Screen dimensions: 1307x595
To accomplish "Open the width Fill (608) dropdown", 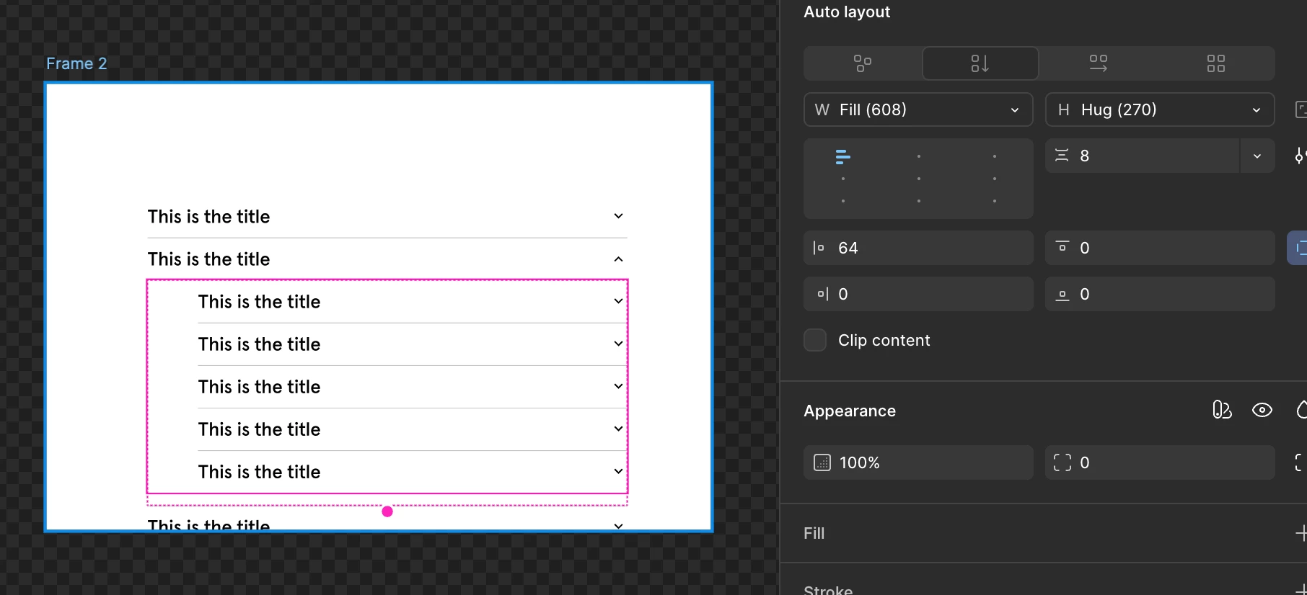I will 918,109.
